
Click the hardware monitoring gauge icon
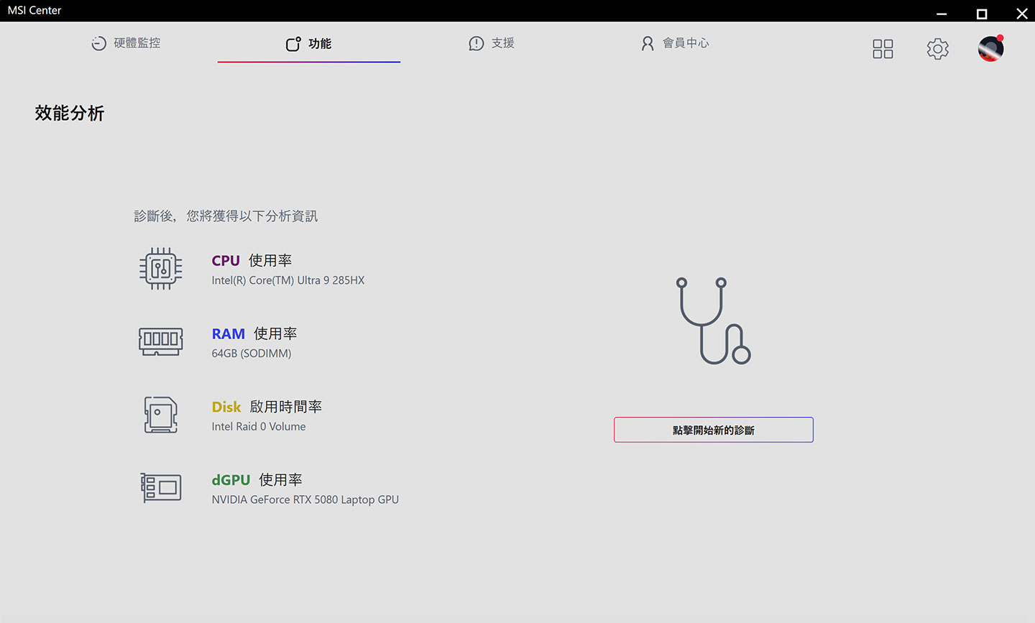(x=99, y=44)
